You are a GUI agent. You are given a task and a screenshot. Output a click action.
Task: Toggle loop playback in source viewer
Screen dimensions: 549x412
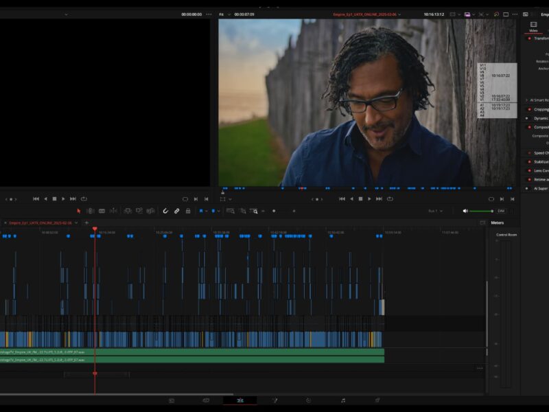84,198
